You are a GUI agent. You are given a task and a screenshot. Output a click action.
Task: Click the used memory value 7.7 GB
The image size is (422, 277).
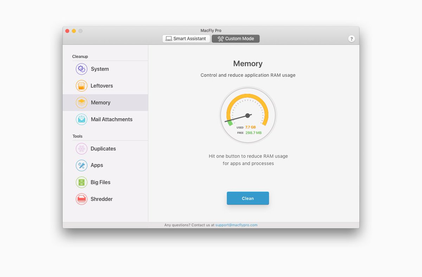click(x=250, y=127)
